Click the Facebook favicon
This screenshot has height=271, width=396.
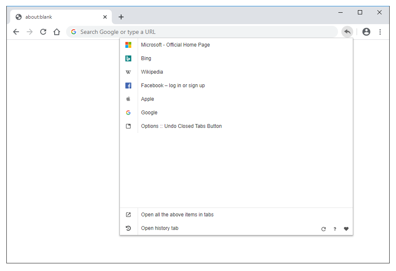(128, 86)
